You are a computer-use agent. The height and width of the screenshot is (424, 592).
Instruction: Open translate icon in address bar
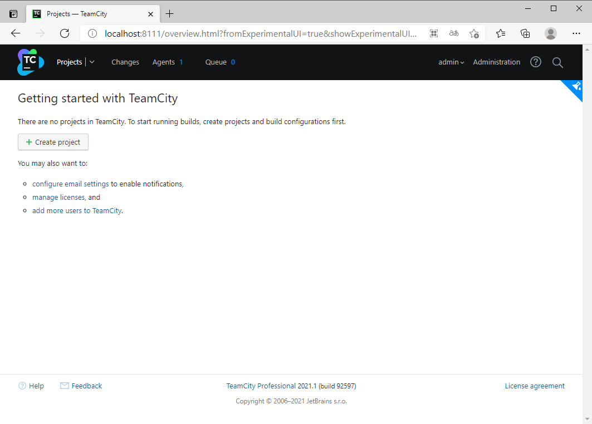coord(454,33)
